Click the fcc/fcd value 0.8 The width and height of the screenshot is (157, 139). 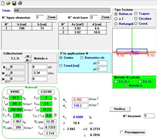click(x=49, y=116)
